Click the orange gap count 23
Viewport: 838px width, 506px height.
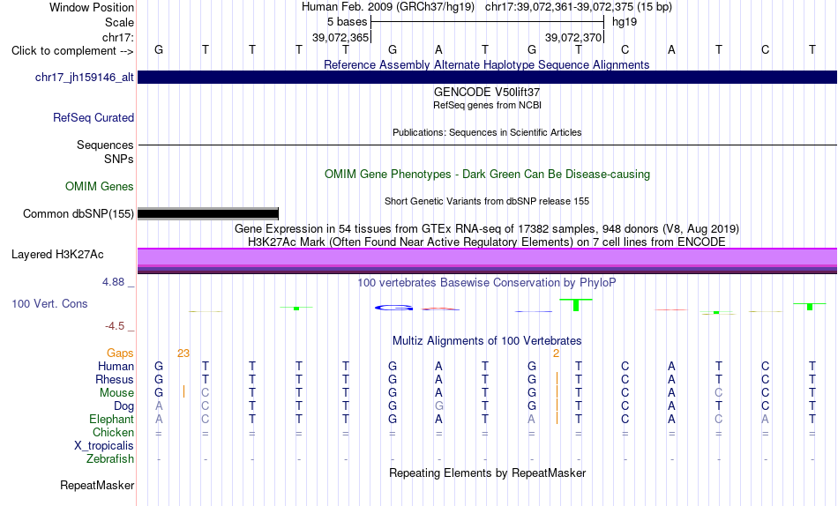tap(183, 353)
